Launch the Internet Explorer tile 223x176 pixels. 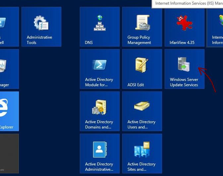9,111
